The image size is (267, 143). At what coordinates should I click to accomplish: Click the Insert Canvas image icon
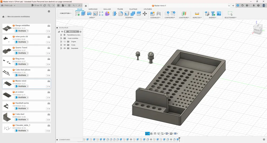coord(219,14)
